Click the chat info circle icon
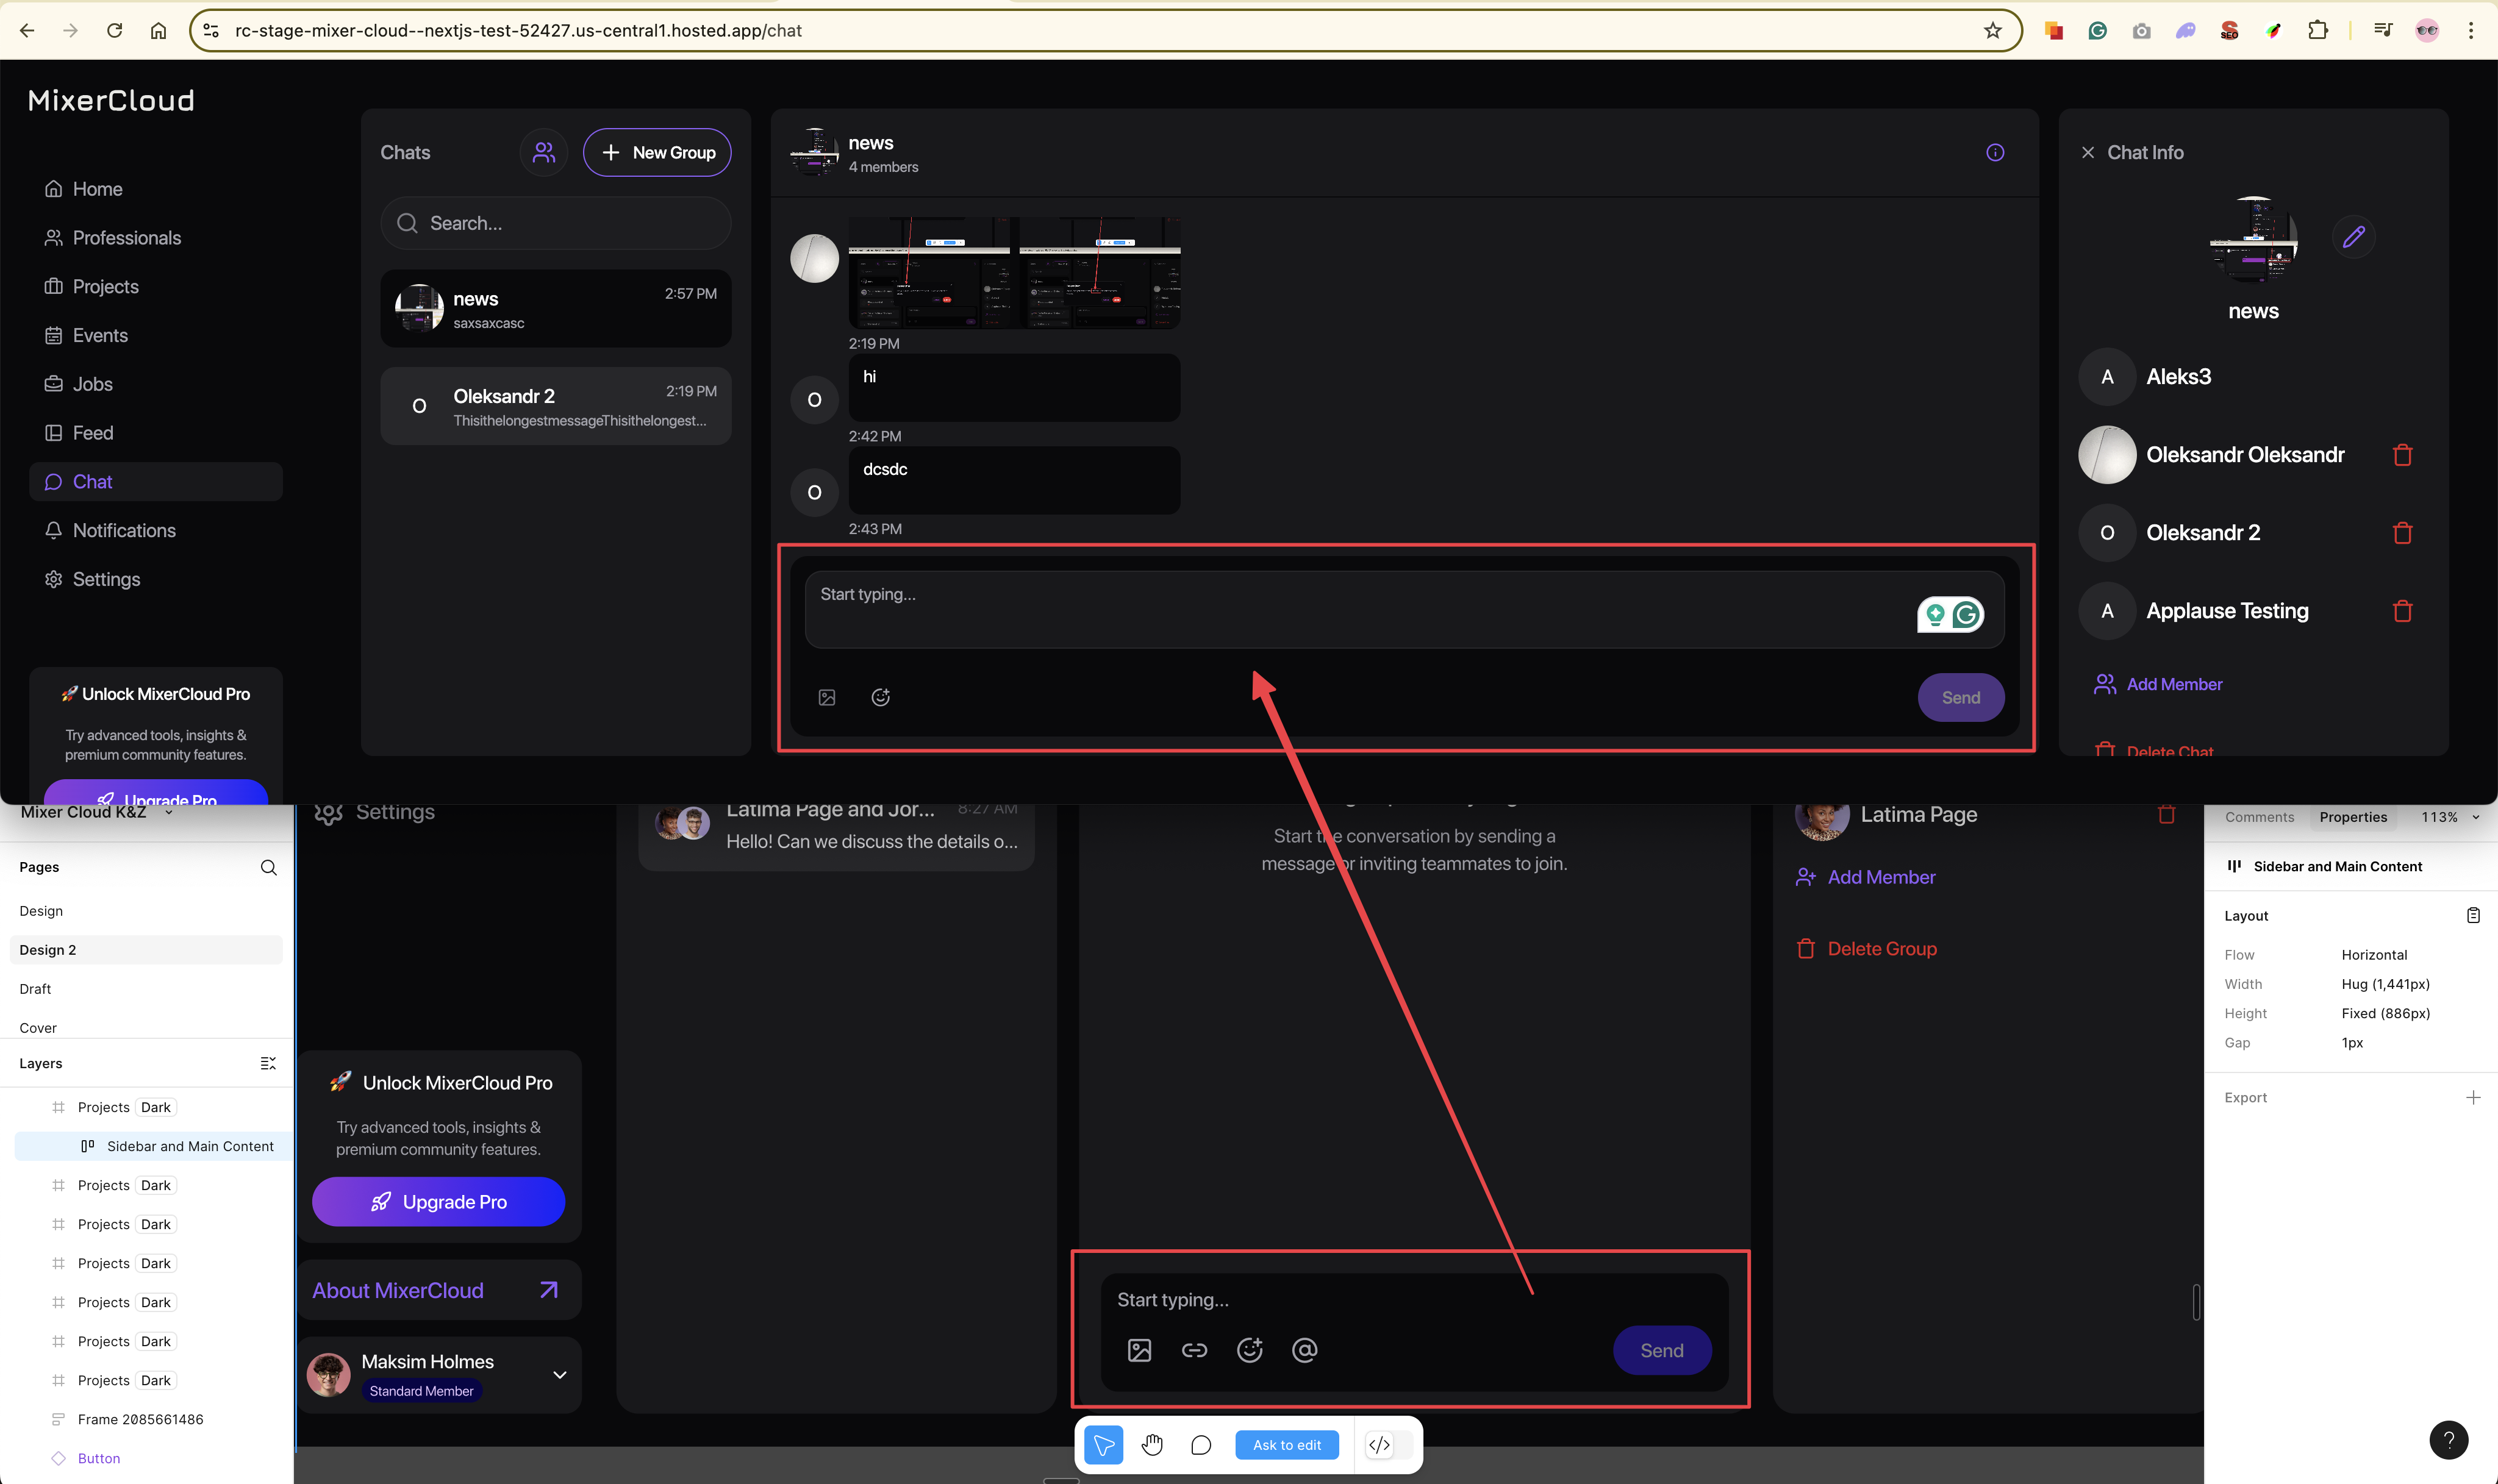 coord(1994,152)
